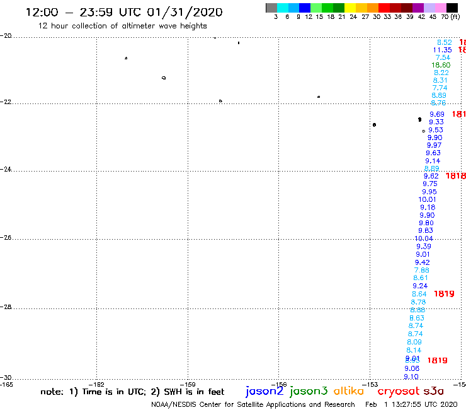
Task: Click the wave height value 9.97
Action: [435, 145]
